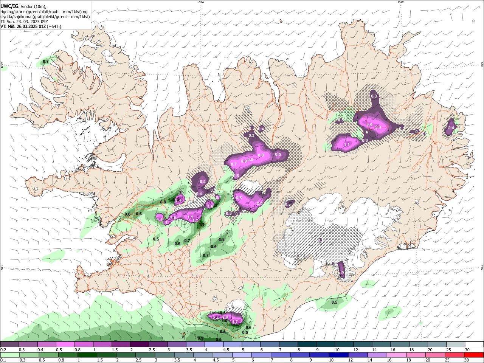This screenshot has width=484, height=363.
Task: Click the 0.1 label on green rain scale
Action: point(3,360)
